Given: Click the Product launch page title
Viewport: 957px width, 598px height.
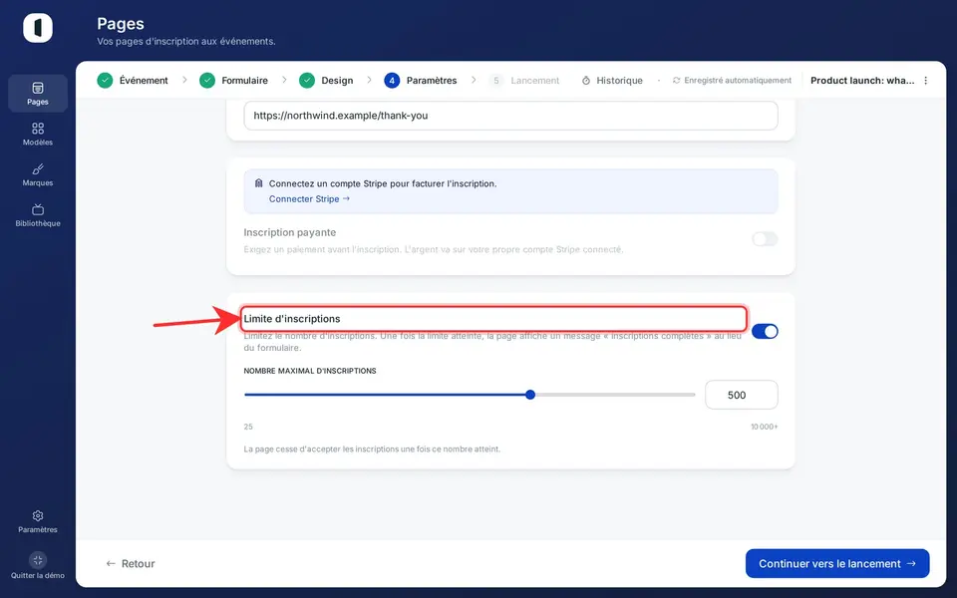Looking at the screenshot, I should 862,81.
